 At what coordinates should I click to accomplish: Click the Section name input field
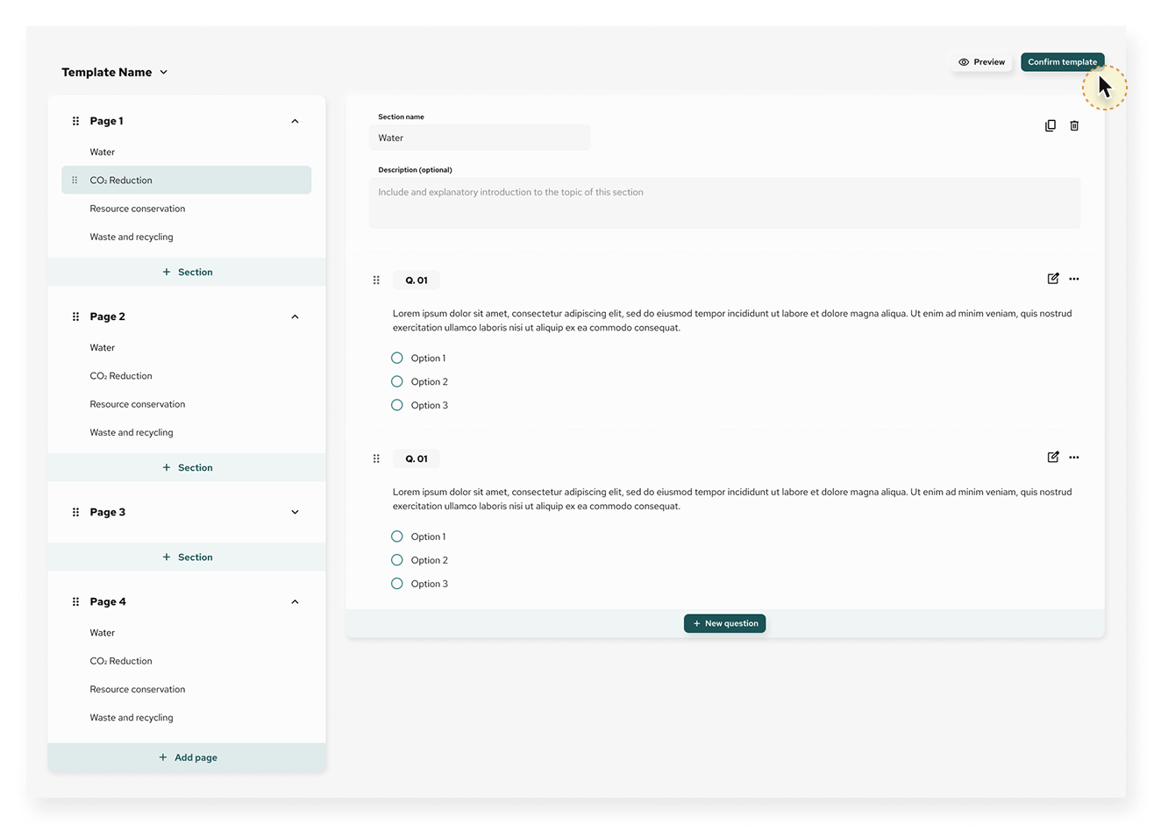(x=480, y=138)
